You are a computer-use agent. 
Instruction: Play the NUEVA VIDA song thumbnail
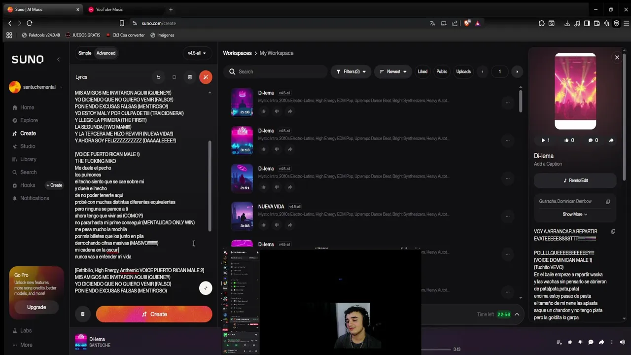click(x=242, y=216)
